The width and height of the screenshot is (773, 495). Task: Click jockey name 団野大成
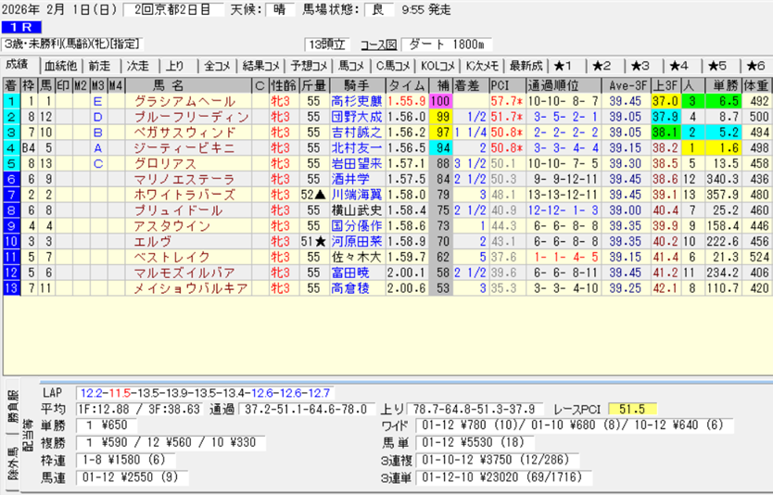click(356, 117)
